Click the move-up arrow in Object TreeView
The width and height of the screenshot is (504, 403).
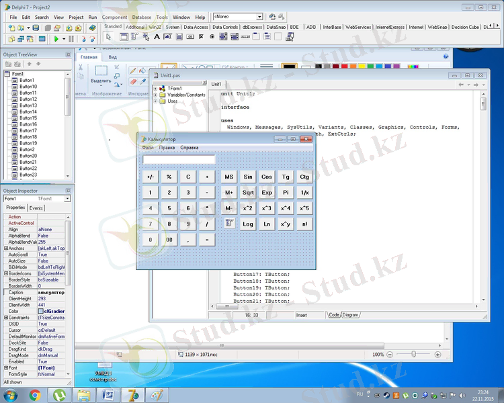point(30,64)
